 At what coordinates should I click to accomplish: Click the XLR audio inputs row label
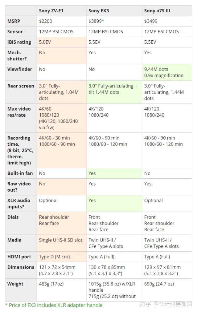[19, 203]
